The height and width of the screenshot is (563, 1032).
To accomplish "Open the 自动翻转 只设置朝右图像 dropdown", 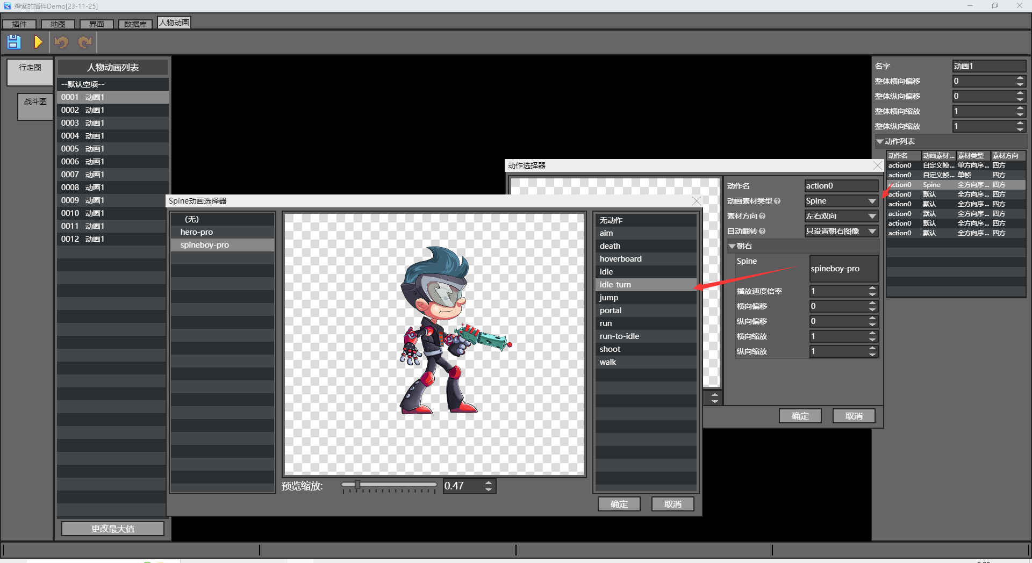I will coord(841,231).
